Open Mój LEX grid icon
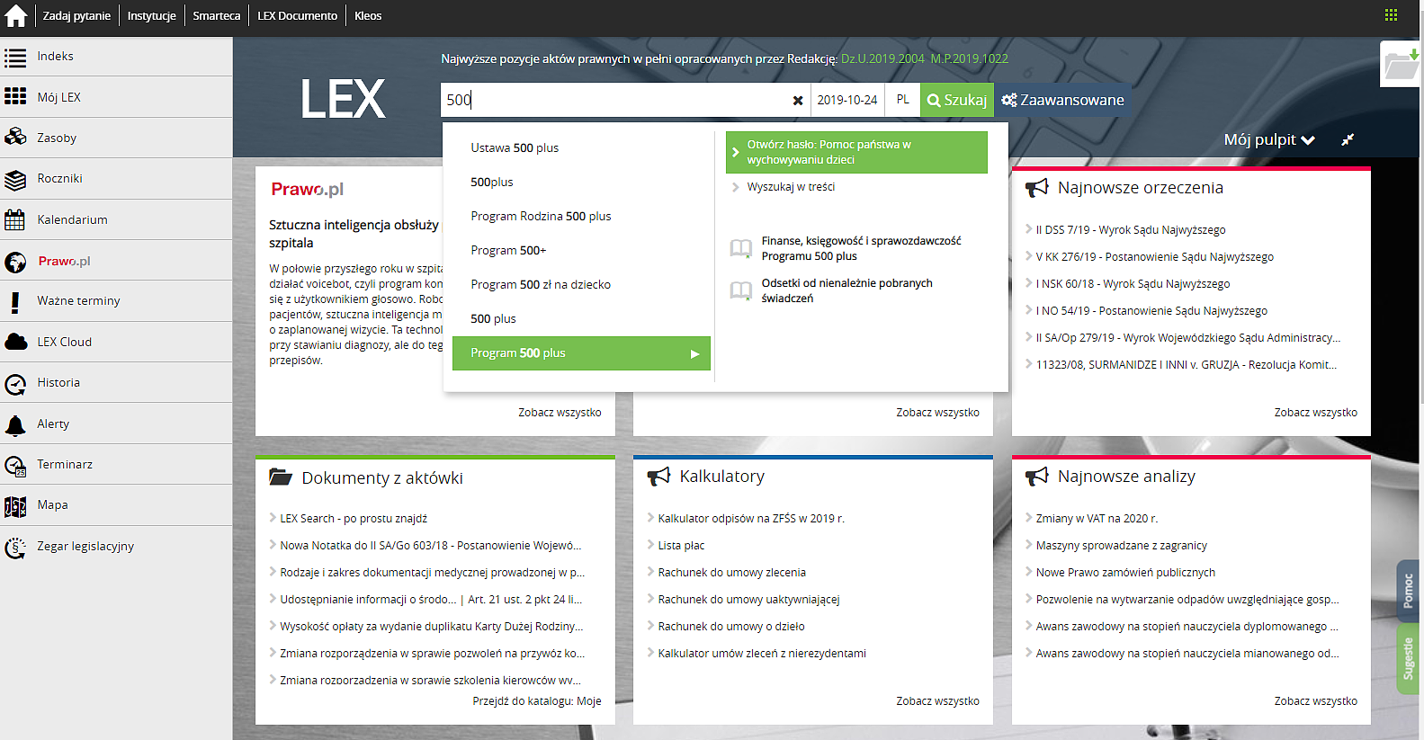Image resolution: width=1424 pixels, height=740 pixels. pyautogui.click(x=15, y=96)
